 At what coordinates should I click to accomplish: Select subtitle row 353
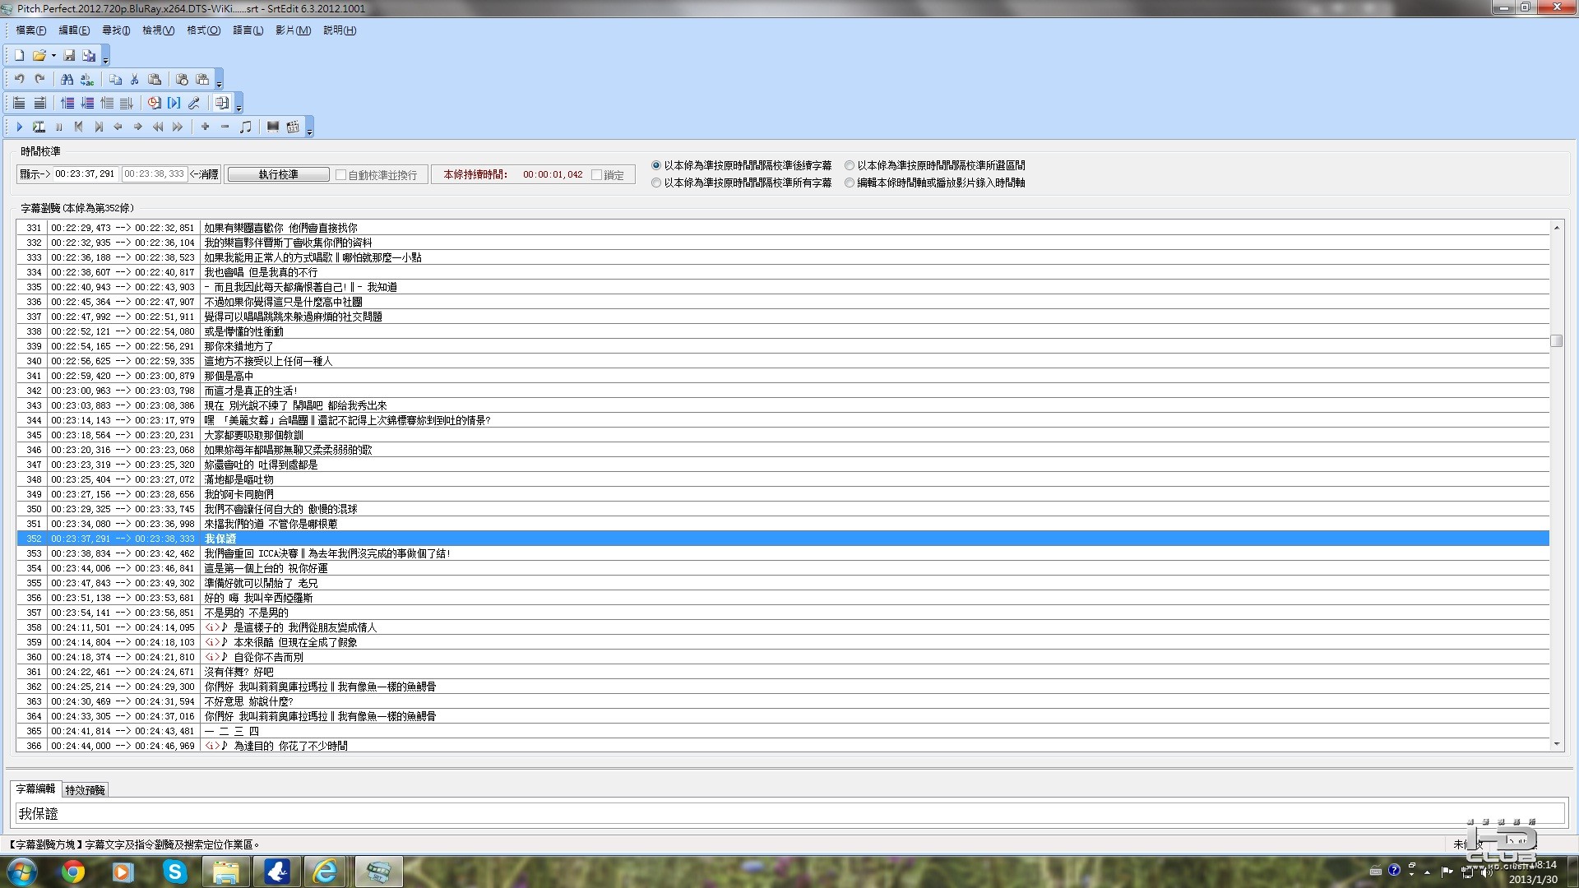(783, 553)
